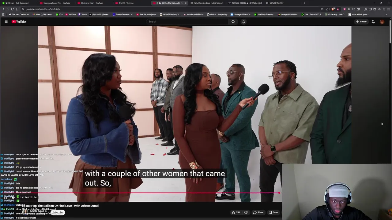This screenshot has height=220, width=392.
Task: Open Brave Shields lion icon
Action: click(x=333, y=9)
